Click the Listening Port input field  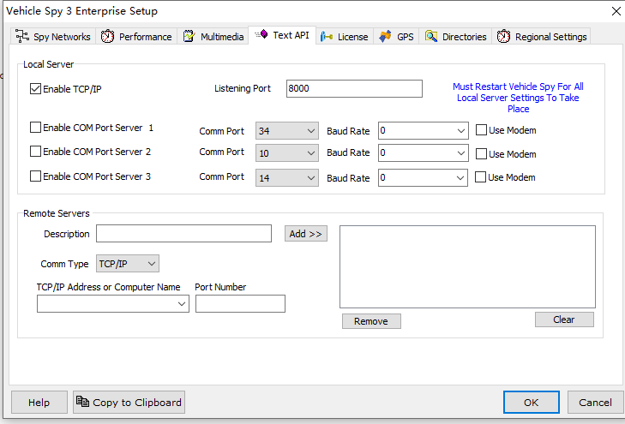(x=354, y=89)
